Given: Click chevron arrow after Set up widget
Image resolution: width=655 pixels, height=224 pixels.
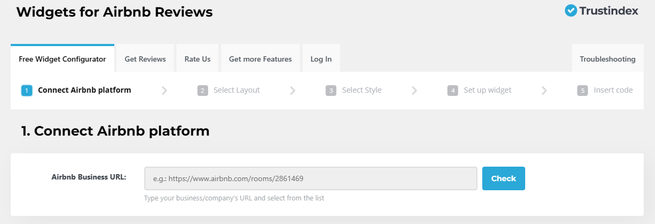Looking at the screenshot, I should point(544,91).
